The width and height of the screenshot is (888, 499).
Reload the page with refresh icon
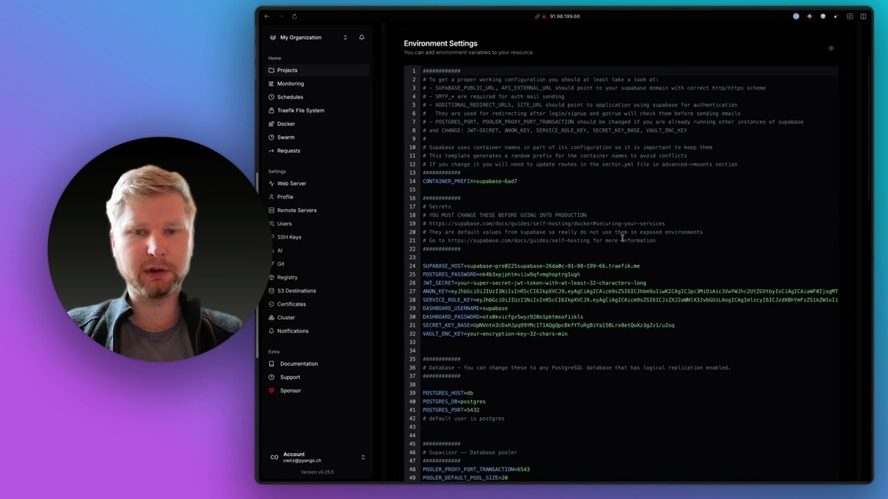pos(294,16)
